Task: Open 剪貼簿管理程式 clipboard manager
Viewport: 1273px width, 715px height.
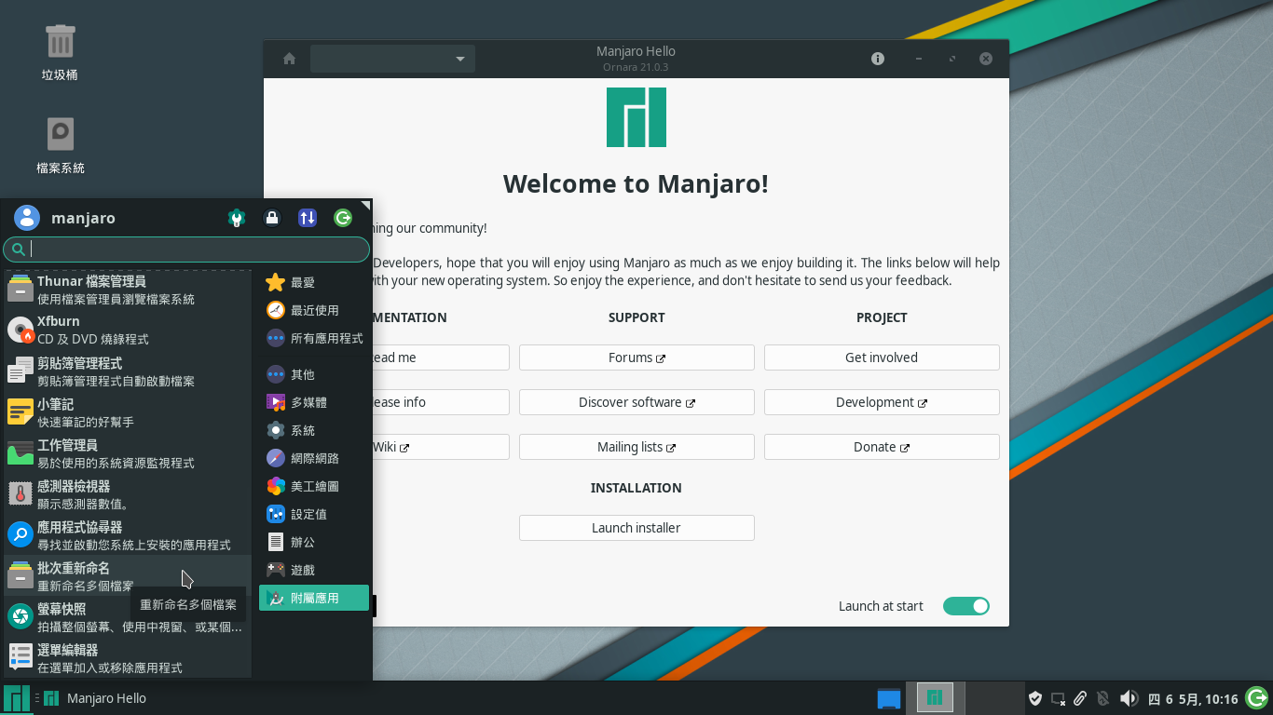Action: click(x=128, y=371)
